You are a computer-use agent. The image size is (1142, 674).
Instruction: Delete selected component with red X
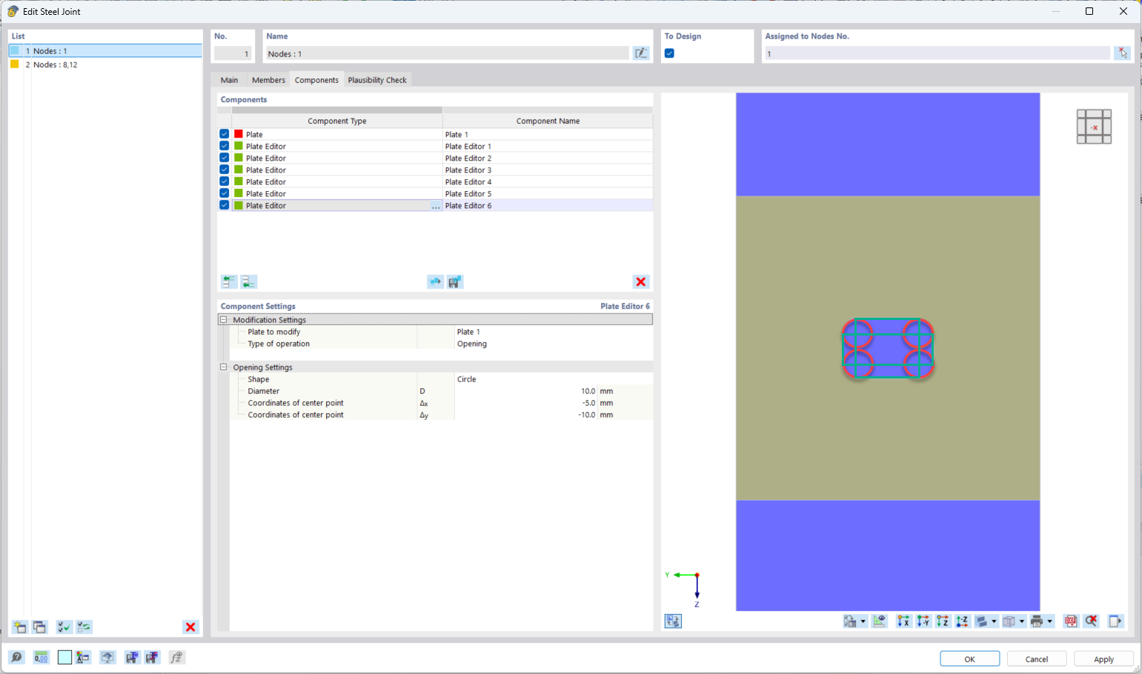(640, 282)
